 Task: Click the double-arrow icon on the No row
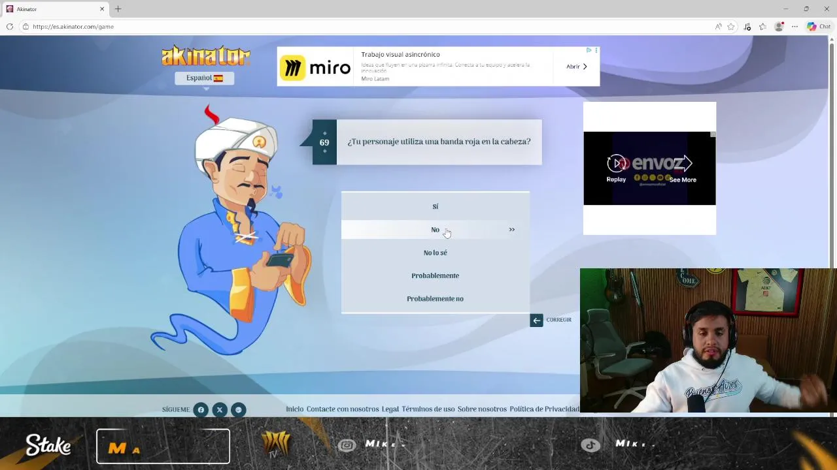point(512,230)
